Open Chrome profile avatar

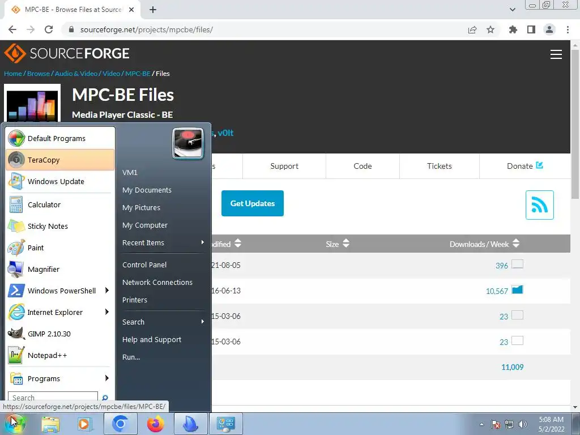click(x=549, y=29)
